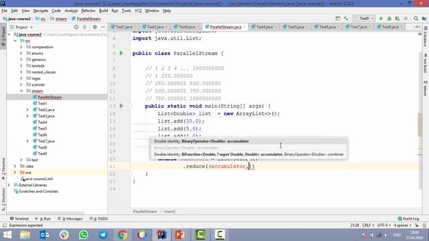Collapse the stream folder
The width and height of the screenshot is (429, 241).
(21, 91)
